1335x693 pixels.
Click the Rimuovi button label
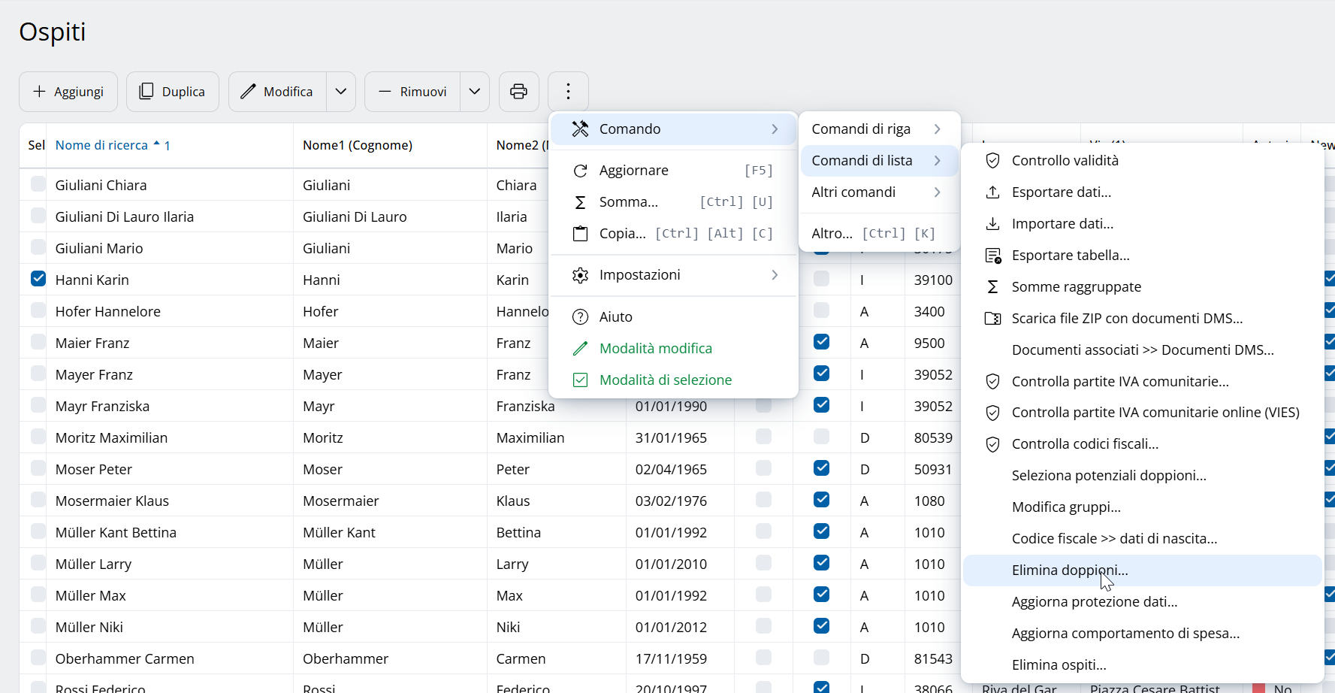tap(423, 92)
